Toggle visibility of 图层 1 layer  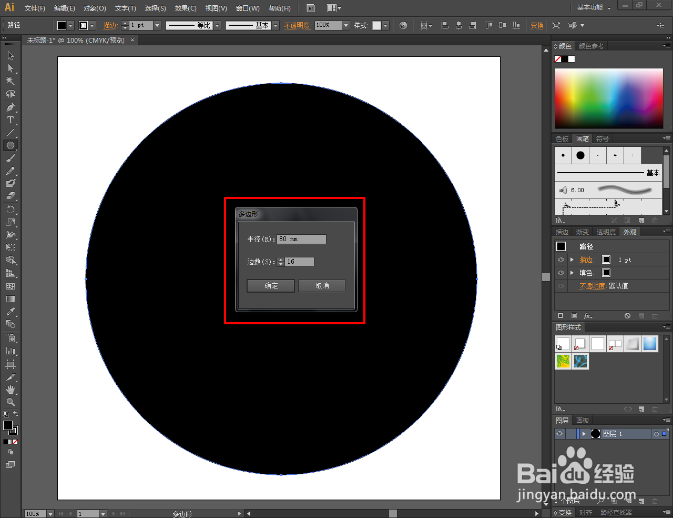click(x=559, y=434)
